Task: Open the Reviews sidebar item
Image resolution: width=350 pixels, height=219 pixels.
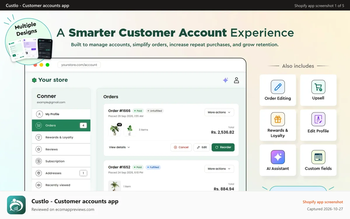Action: 61,149
